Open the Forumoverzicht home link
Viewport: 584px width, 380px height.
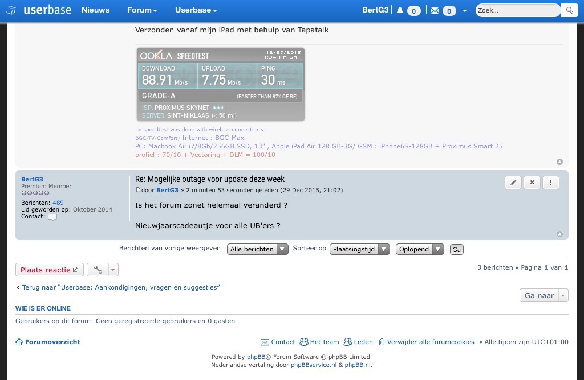coord(52,342)
